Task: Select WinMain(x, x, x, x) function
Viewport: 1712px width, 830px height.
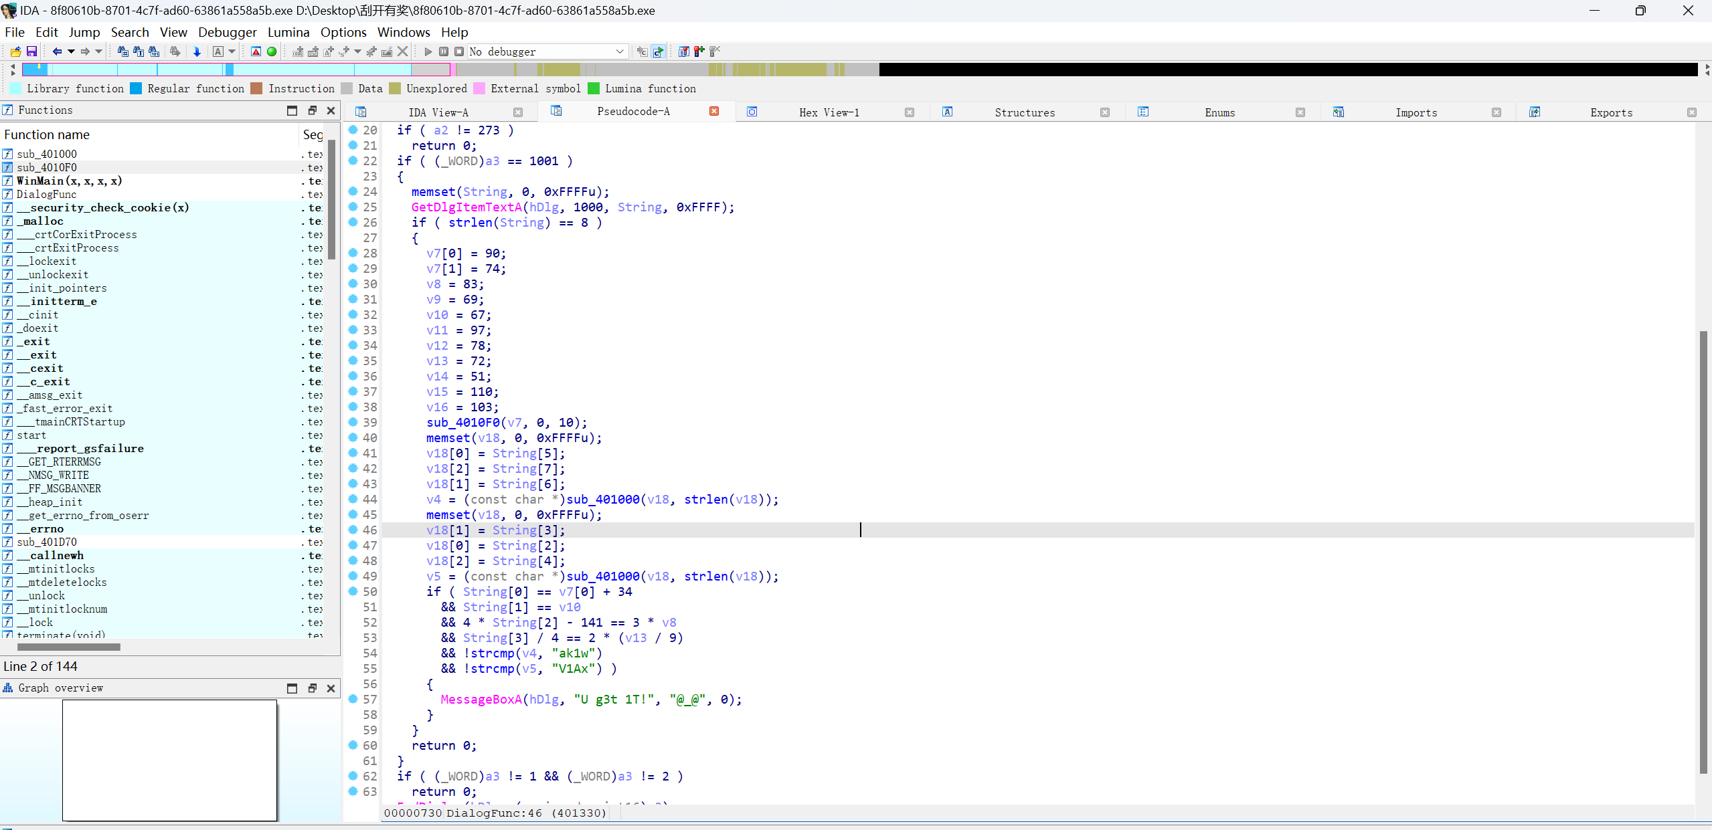Action: click(x=70, y=181)
